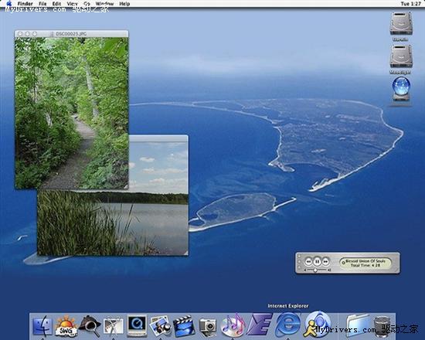Screen dimensions: 425x340
Task: Minimize the DSC00025.JPG image window
Action: coord(27,34)
